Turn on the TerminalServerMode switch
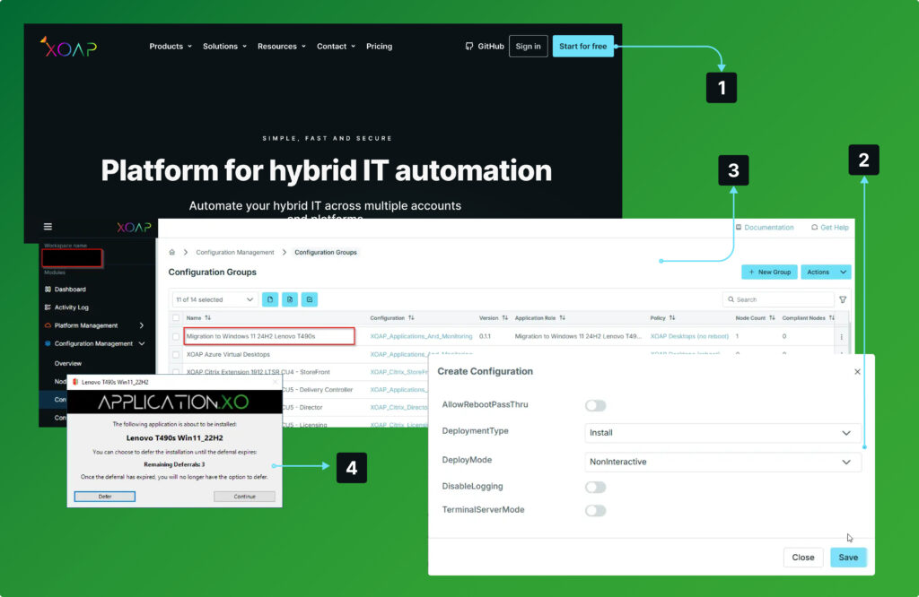 pos(595,510)
